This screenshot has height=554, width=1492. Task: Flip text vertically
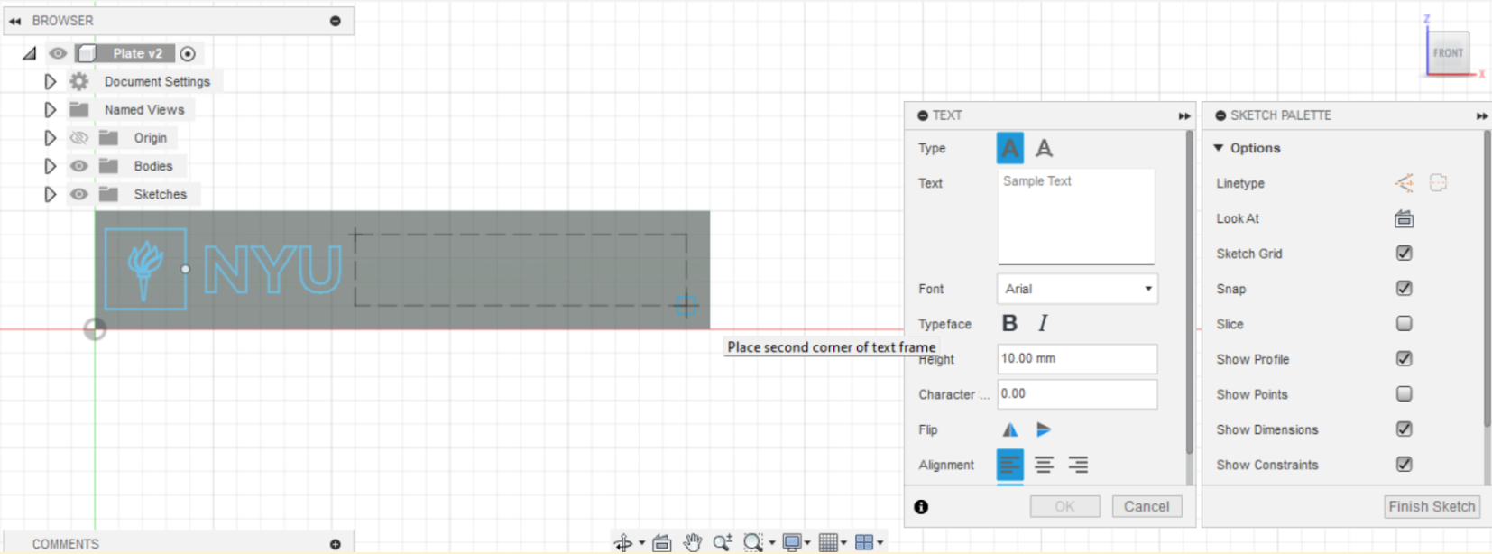(1044, 429)
